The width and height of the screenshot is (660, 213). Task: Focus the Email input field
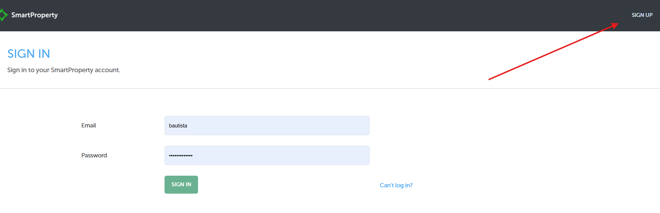267,125
